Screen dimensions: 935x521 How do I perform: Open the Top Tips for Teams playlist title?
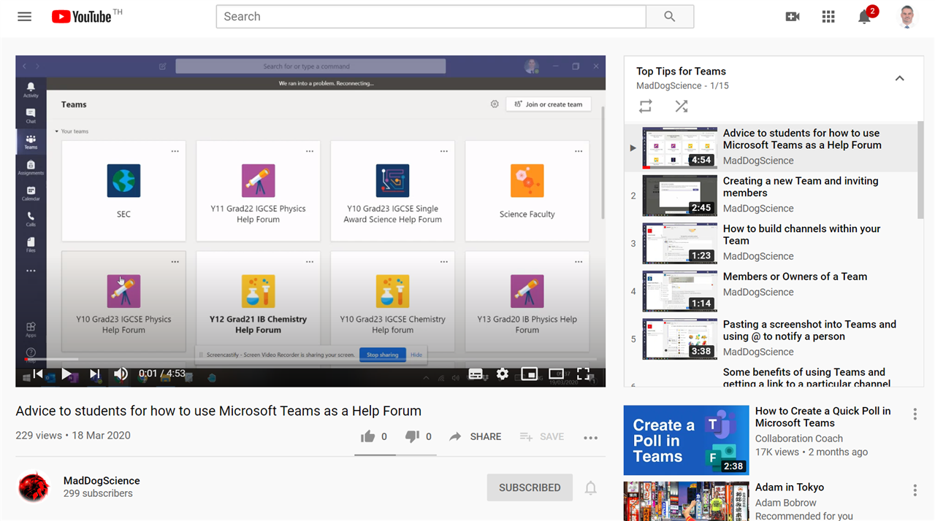click(681, 72)
